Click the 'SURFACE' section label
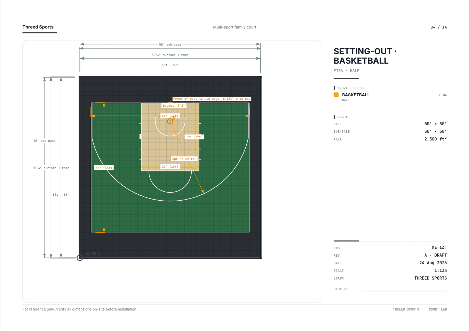The width and height of the screenshot is (469, 331). [x=344, y=117]
